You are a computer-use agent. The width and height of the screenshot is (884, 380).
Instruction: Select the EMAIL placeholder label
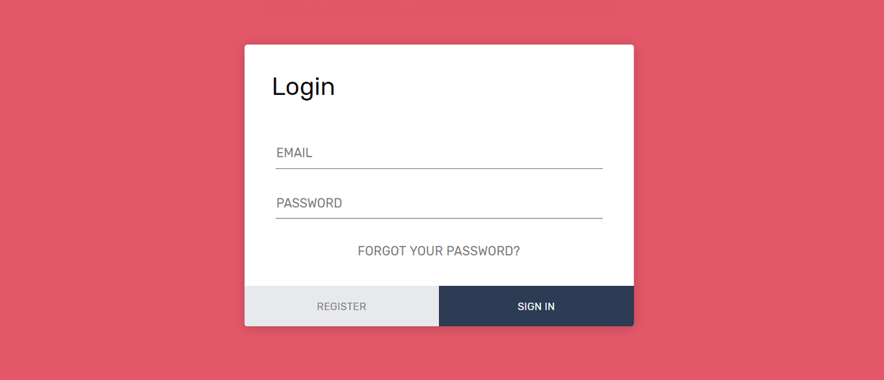[x=295, y=153]
